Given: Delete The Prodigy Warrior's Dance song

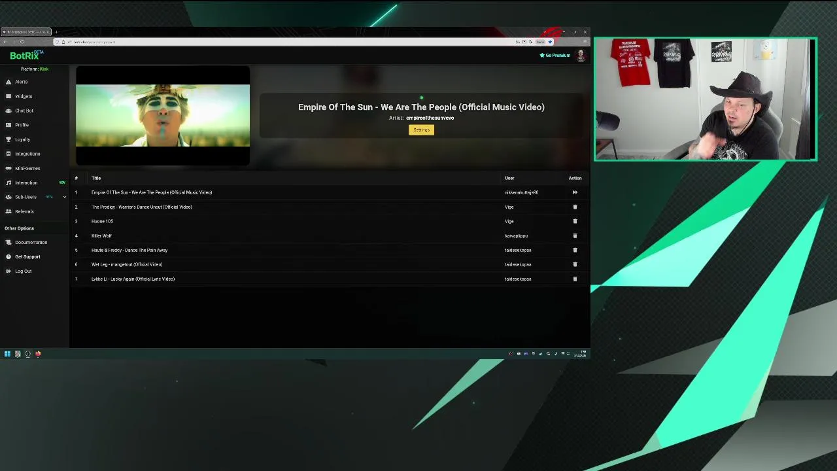Looking at the screenshot, I should tap(575, 207).
